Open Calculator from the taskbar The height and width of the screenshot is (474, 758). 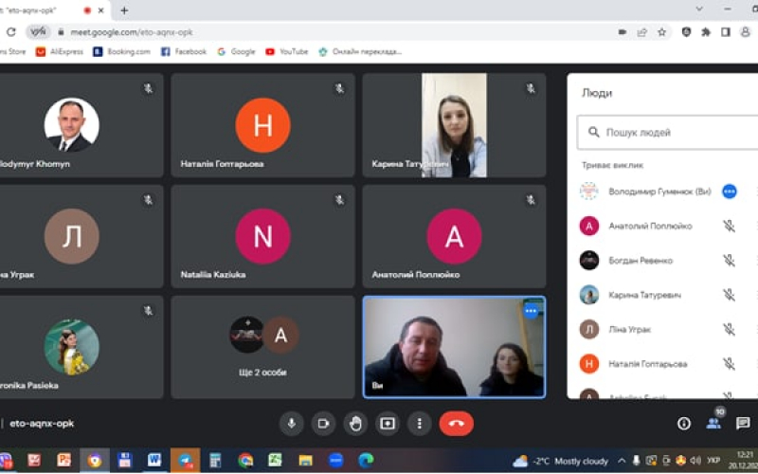215,461
